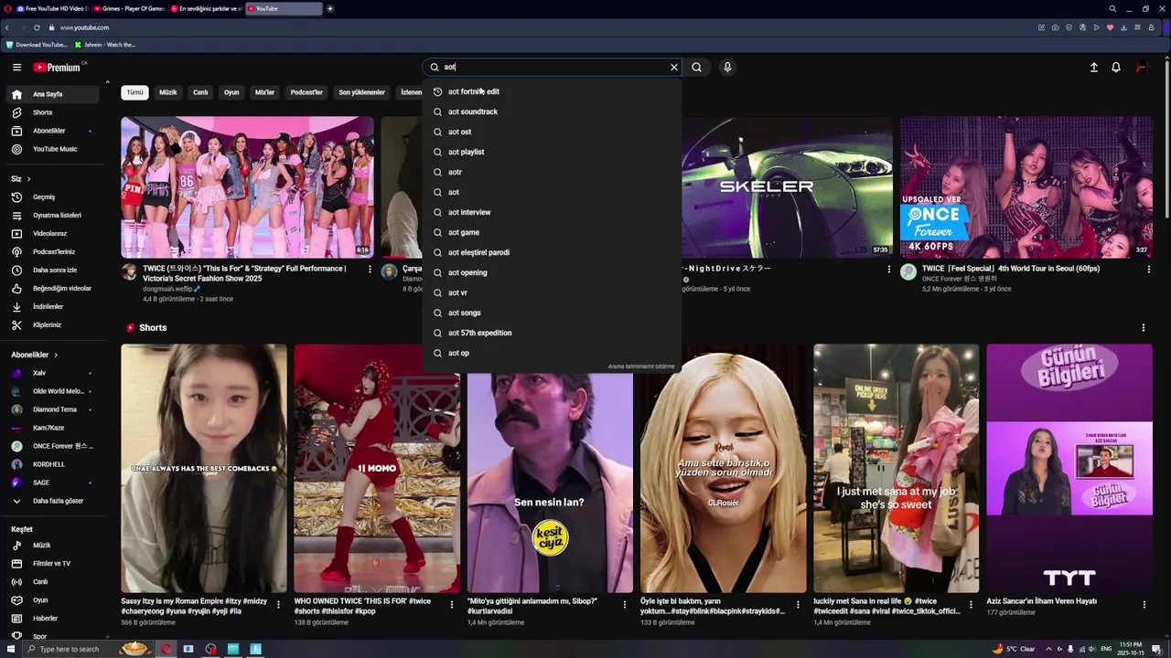Expand the Siz section chevron
Image resolution: width=1171 pixels, height=658 pixels.
[x=28, y=179]
